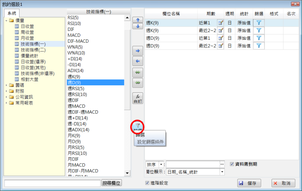Image resolution: width=302 pixels, height=191 pixels.
Task: Edit period of 週D(9) 近第1 row
Action: pos(221,38)
